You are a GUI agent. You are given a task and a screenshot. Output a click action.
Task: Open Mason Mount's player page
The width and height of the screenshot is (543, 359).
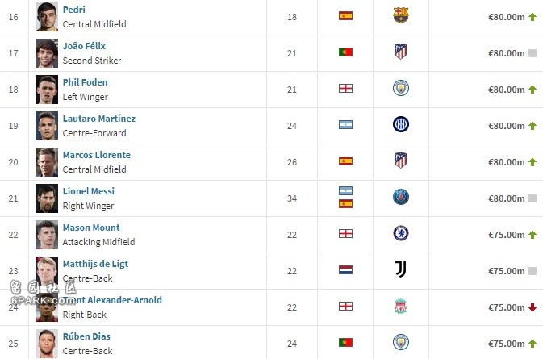coord(91,228)
